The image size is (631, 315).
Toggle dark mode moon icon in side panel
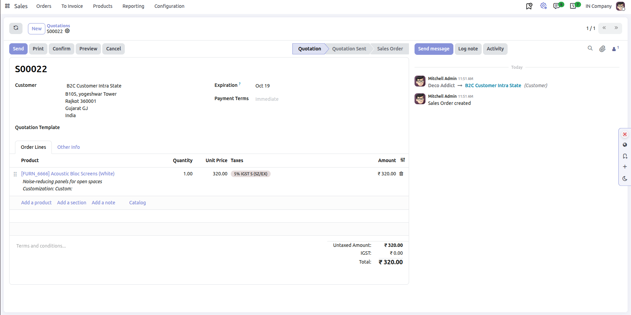(625, 178)
